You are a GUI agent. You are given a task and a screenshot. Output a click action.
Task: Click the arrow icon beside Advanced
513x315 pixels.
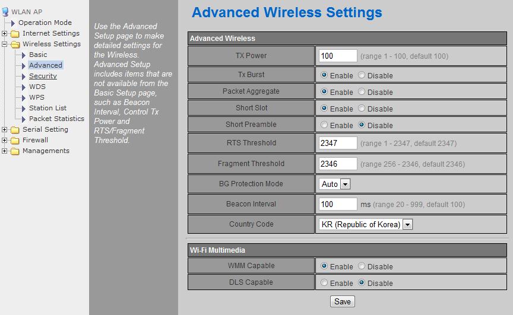click(24, 66)
